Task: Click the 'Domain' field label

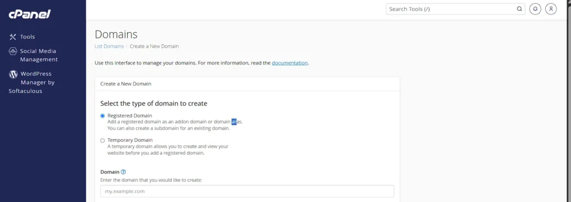Action: click(110, 172)
